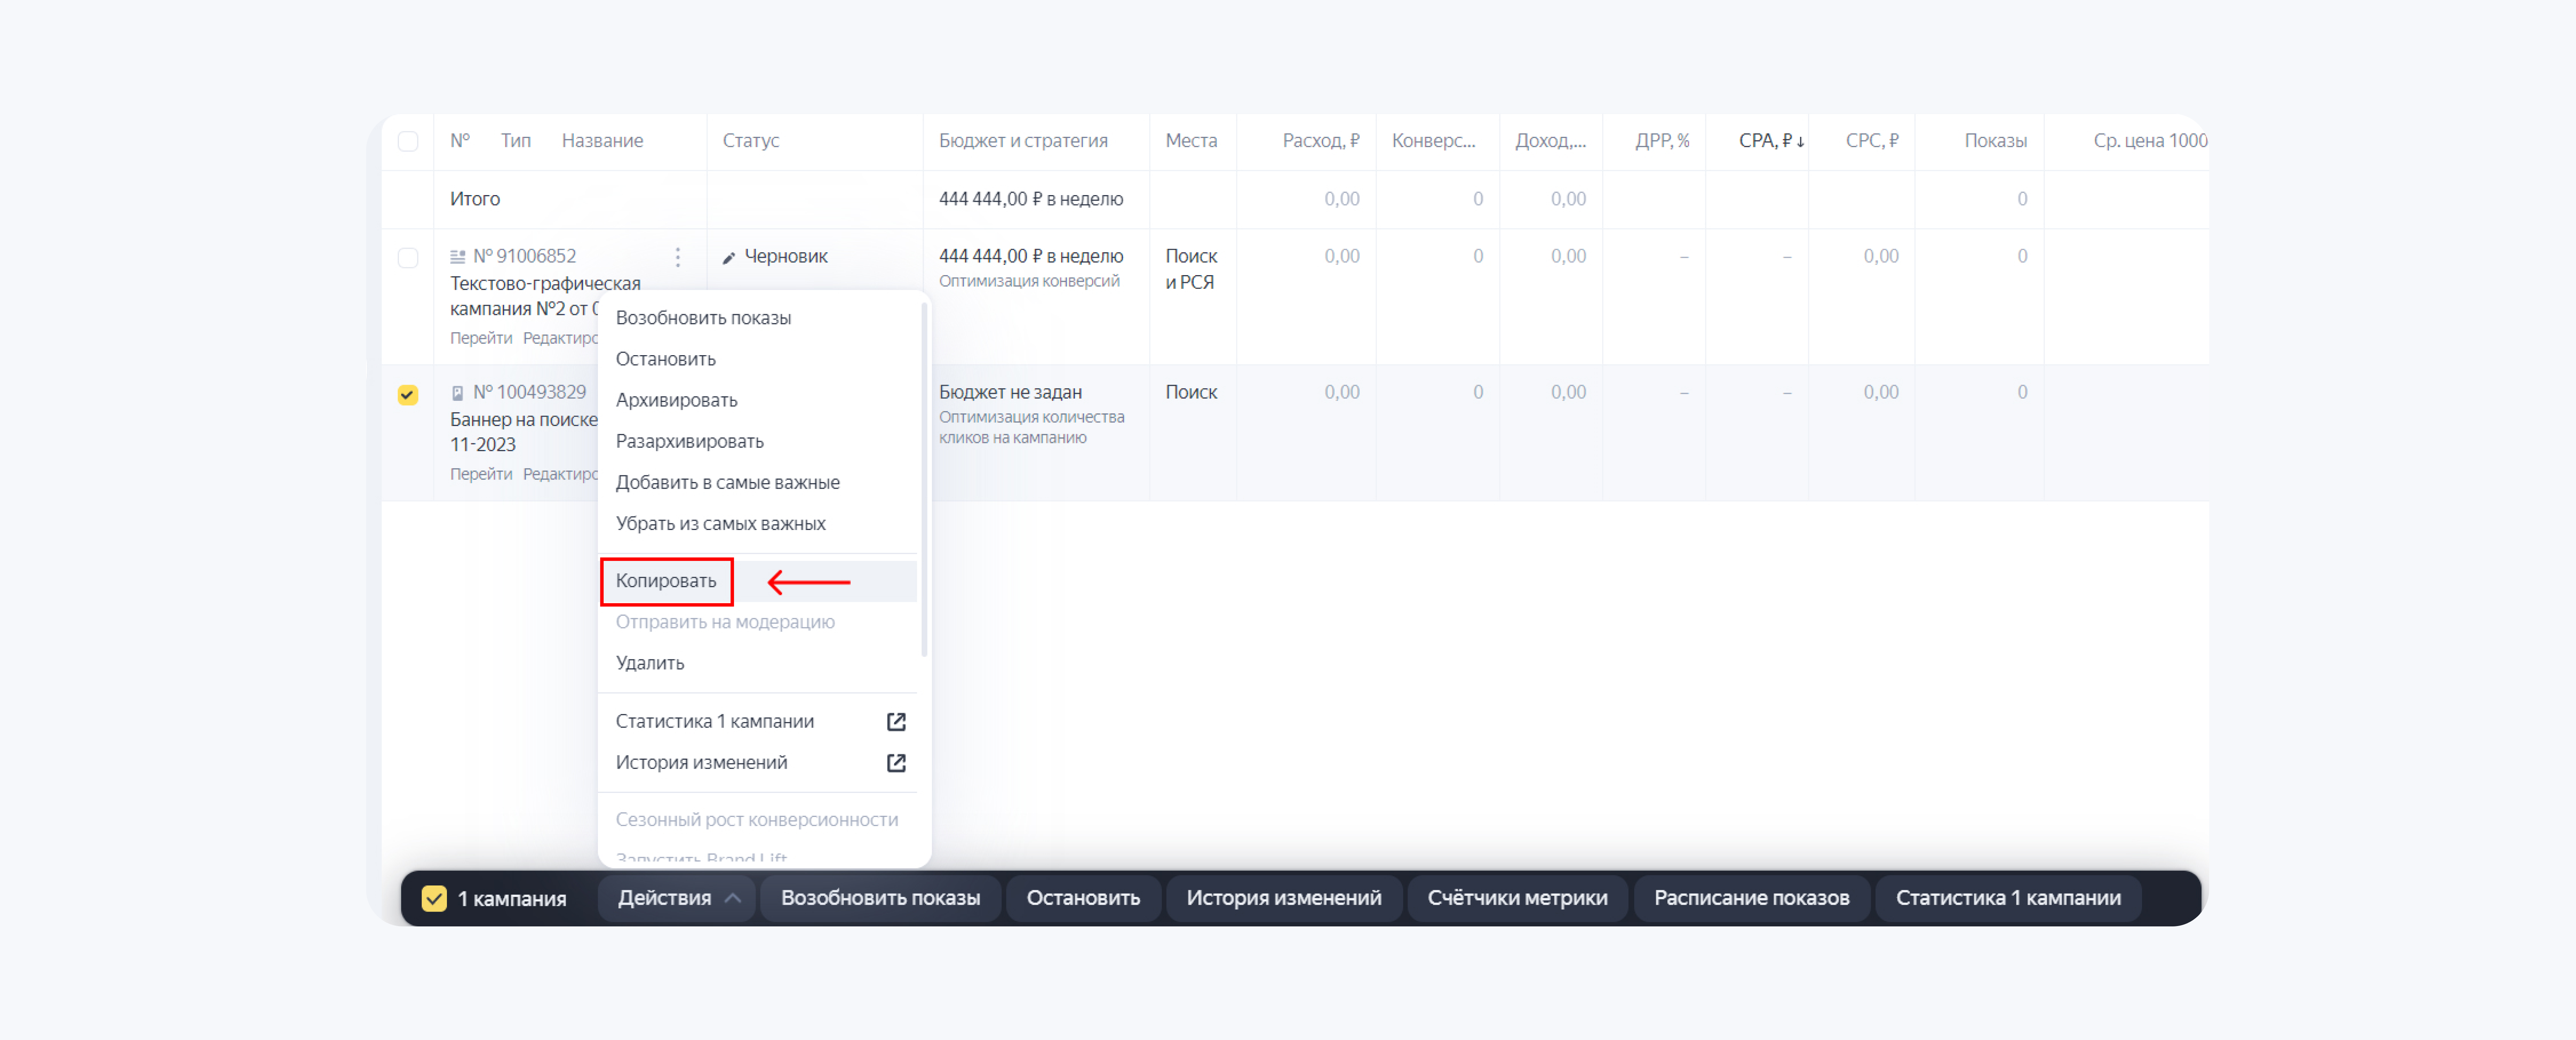Viewport: 2576px width, 1040px height.
Task: Click Поиск и РСЯ places cell
Action: (x=1191, y=270)
